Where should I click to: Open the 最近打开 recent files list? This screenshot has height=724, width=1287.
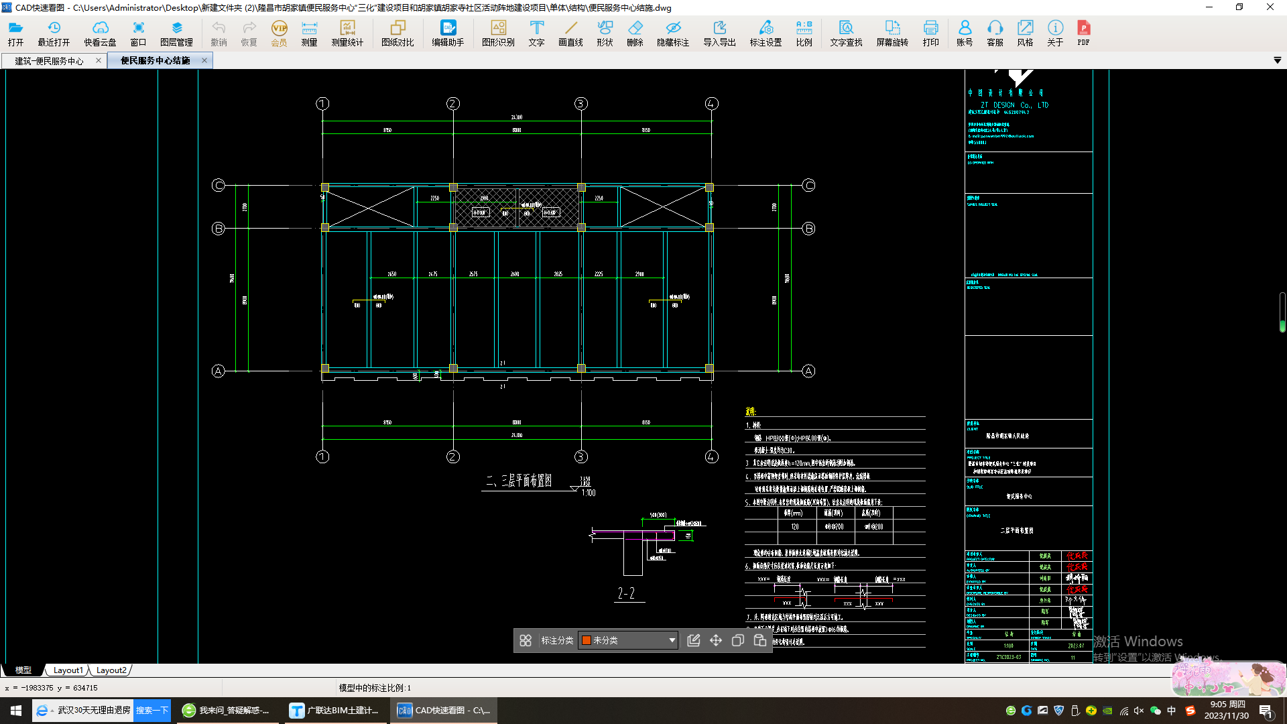click(54, 33)
